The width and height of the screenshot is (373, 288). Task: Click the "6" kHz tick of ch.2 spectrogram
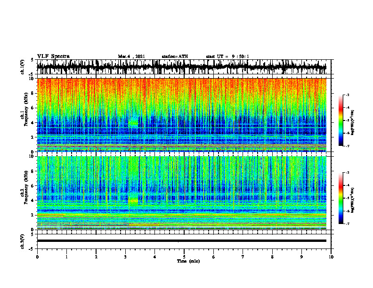[33, 185]
